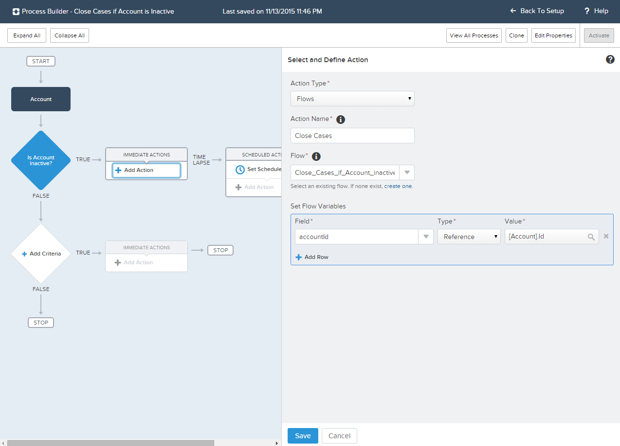Open View All Processes
This screenshot has width=620, height=446.
pyautogui.click(x=474, y=35)
